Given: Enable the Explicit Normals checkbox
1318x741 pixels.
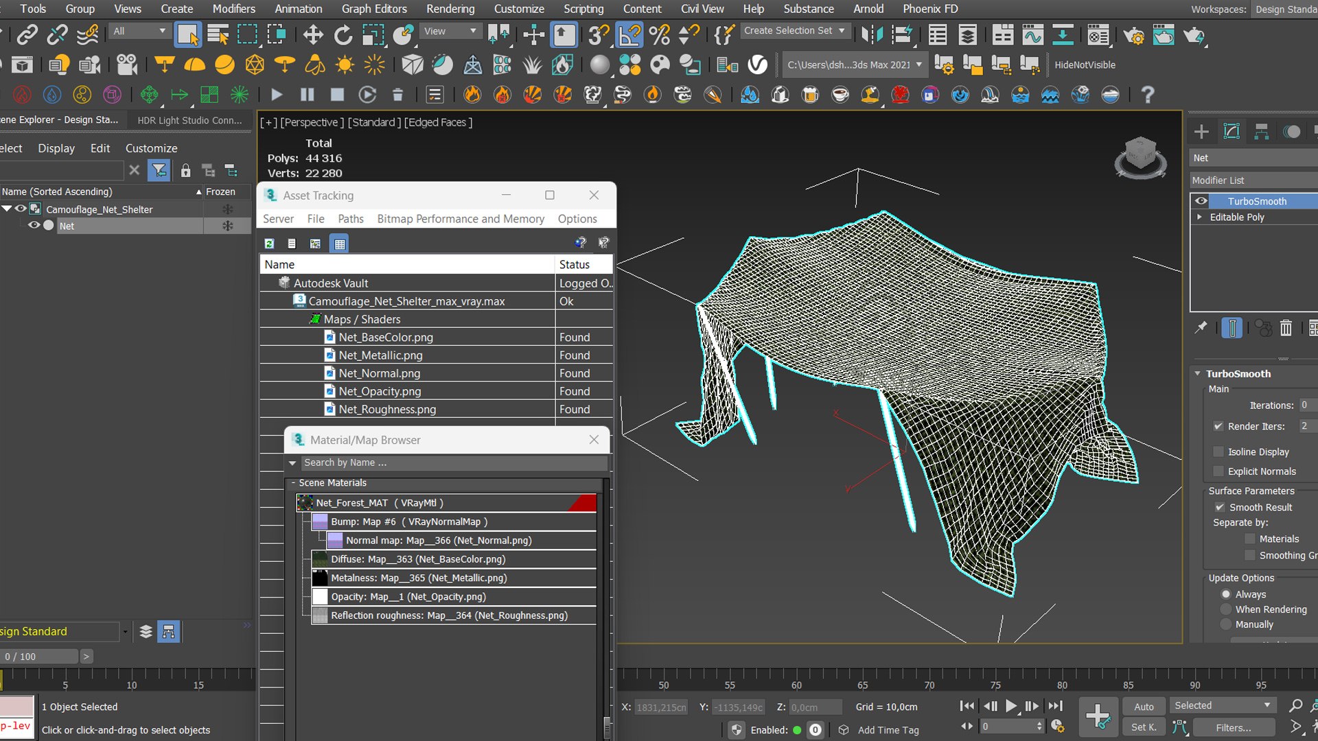Looking at the screenshot, I should [1218, 471].
